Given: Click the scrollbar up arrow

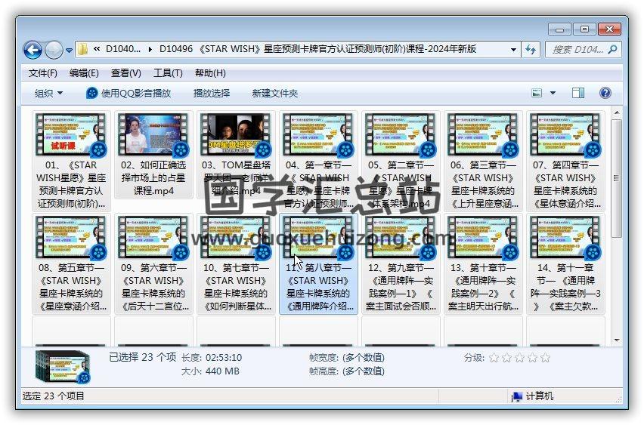Looking at the screenshot, I should pyautogui.click(x=616, y=112).
